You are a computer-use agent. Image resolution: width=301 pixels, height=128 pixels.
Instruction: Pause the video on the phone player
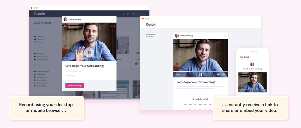pos(253,91)
